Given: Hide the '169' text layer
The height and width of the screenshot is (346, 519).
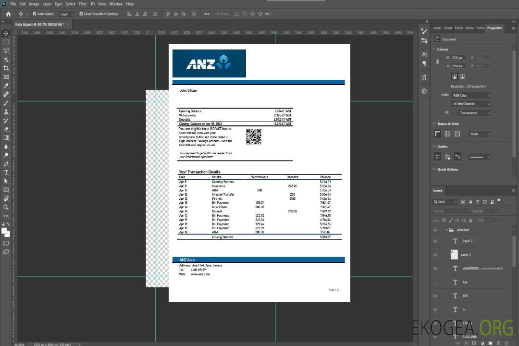Looking at the screenshot, I should point(435,296).
